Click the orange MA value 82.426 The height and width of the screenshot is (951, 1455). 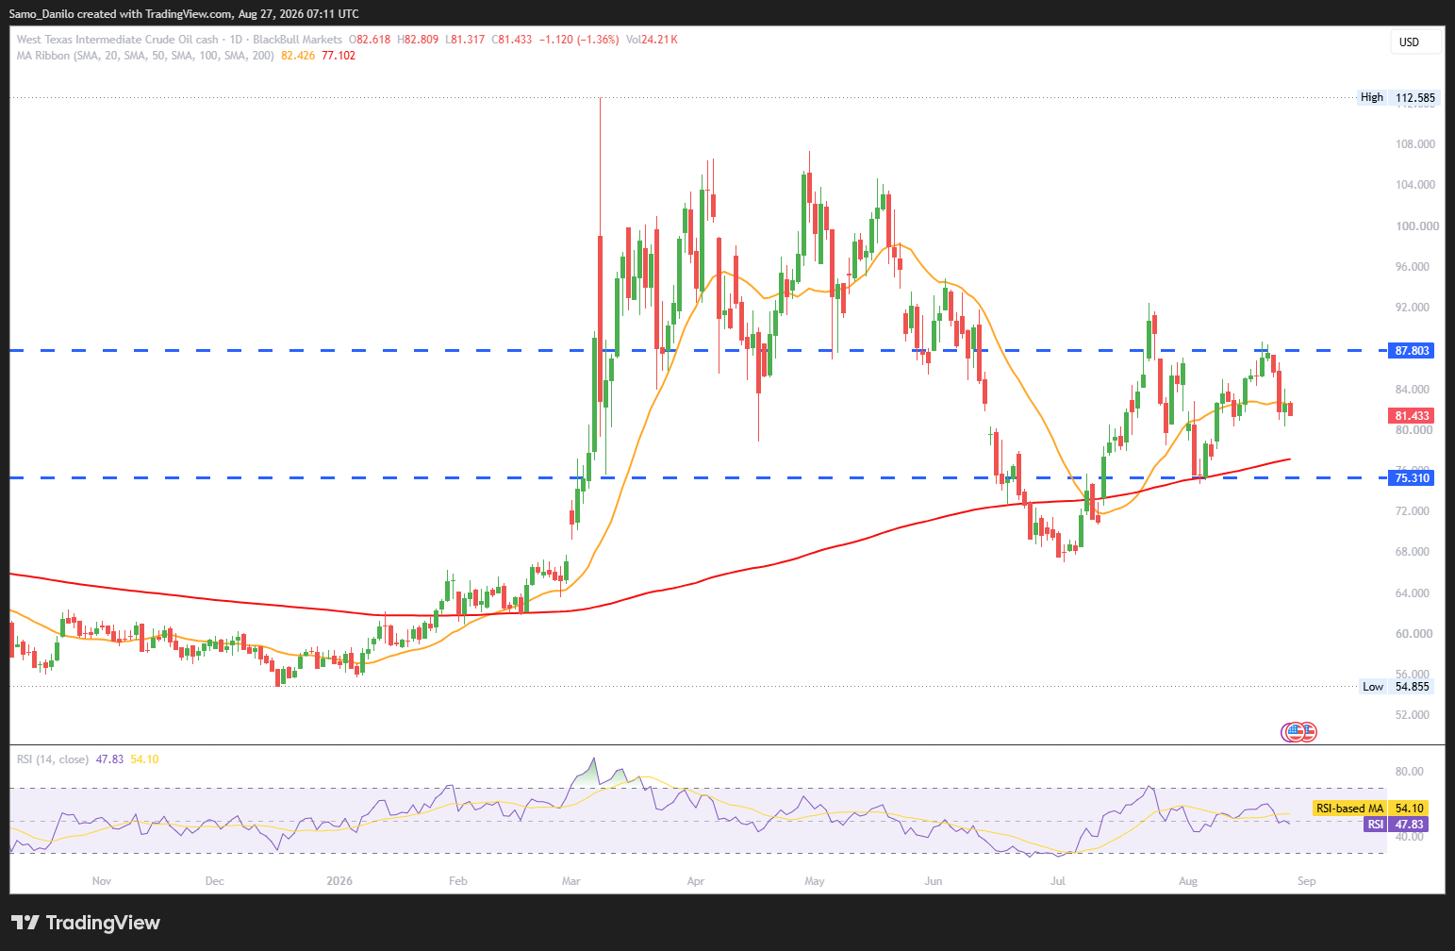tap(298, 56)
